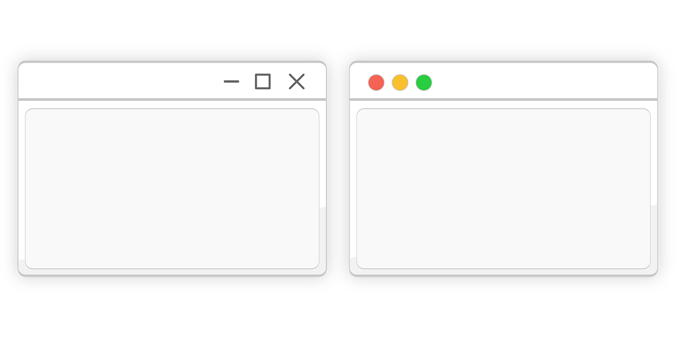Click inside the right window's content panel
The height and width of the screenshot is (338, 676).
(x=503, y=189)
